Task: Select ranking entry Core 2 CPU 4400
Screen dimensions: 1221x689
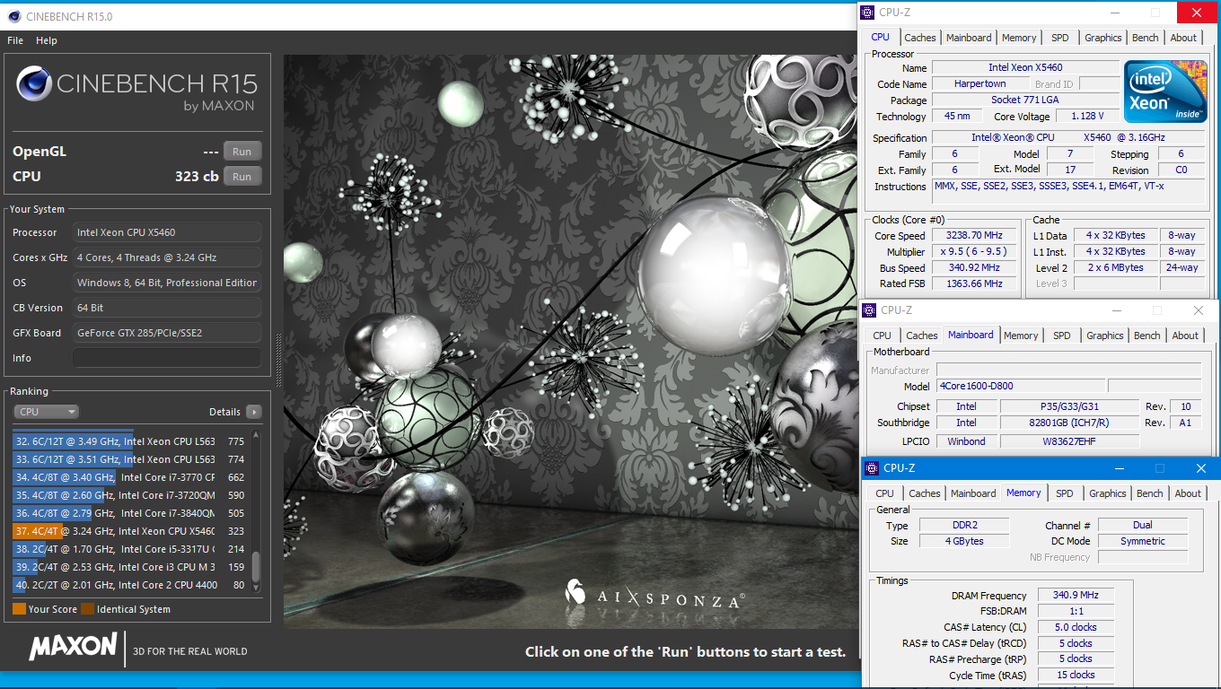Action: 129,585
